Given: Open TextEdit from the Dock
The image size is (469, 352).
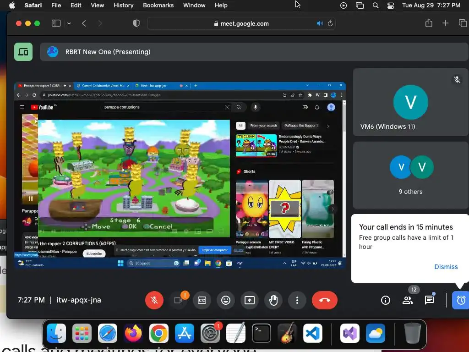Looking at the screenshot, I should pos(236,333).
